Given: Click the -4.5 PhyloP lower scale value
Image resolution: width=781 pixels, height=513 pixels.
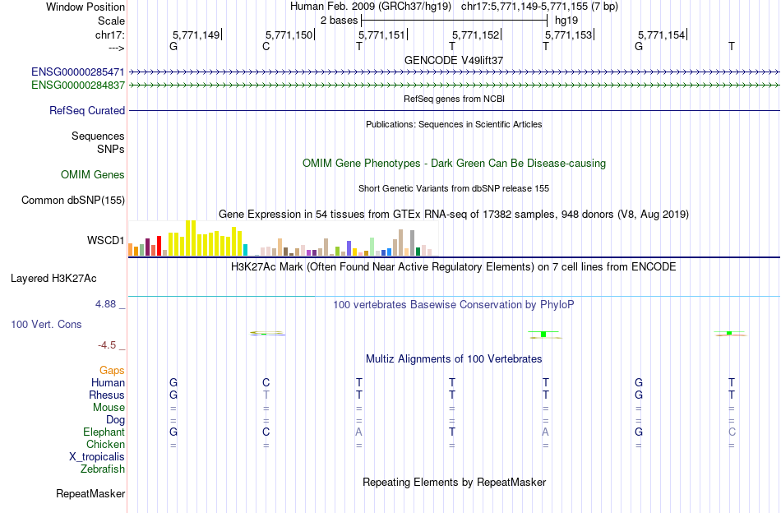Looking at the screenshot, I should tap(107, 345).
